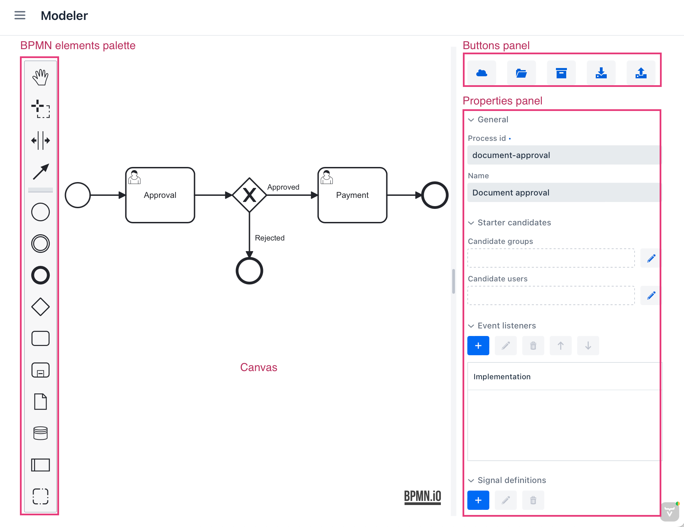Pick the Task shape from the palette
Image resolution: width=684 pixels, height=527 pixels.
(40, 338)
